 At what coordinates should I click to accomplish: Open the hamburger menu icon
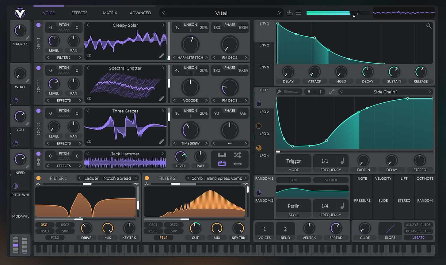299,13
